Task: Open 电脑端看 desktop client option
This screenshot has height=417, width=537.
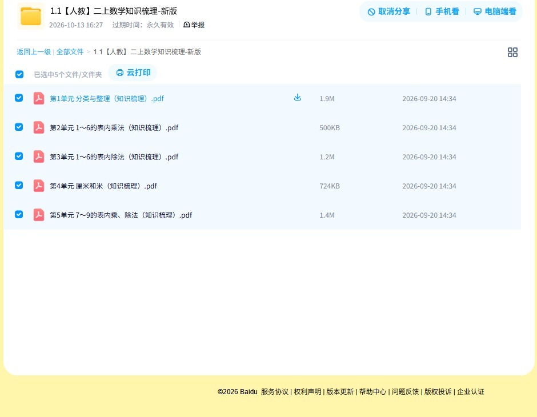Action: coord(495,11)
